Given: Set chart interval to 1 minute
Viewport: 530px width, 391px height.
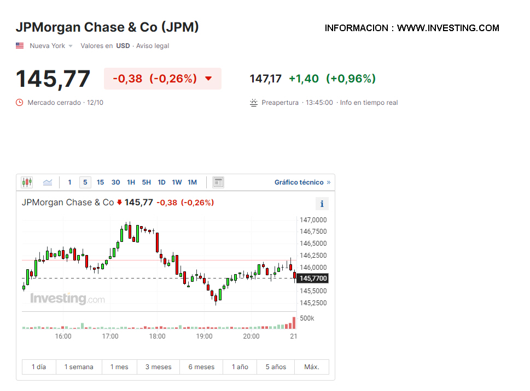Looking at the screenshot, I should tap(69, 182).
